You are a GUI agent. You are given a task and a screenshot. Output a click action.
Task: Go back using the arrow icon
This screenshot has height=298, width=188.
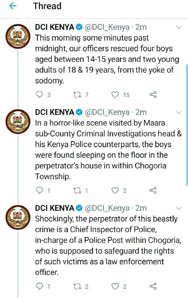coord(13,6)
